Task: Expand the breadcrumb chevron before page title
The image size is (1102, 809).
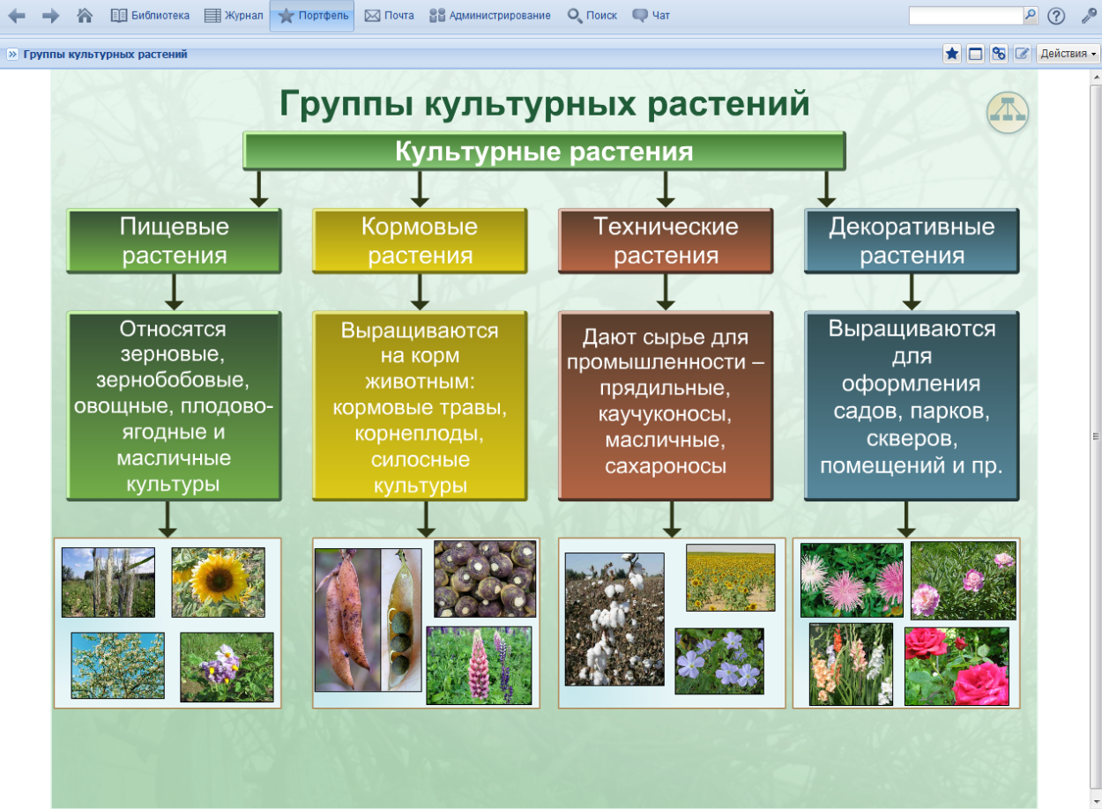Action: 11,53
